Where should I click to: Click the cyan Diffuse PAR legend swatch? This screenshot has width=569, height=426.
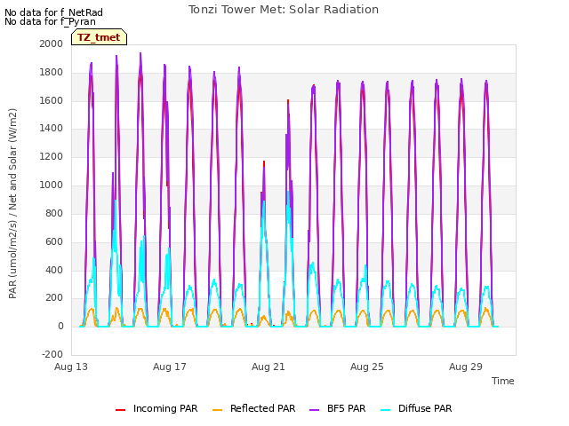tap(385, 410)
